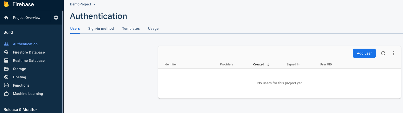Click the Functions brackets icon
This screenshot has width=403, height=113.
[6, 85]
